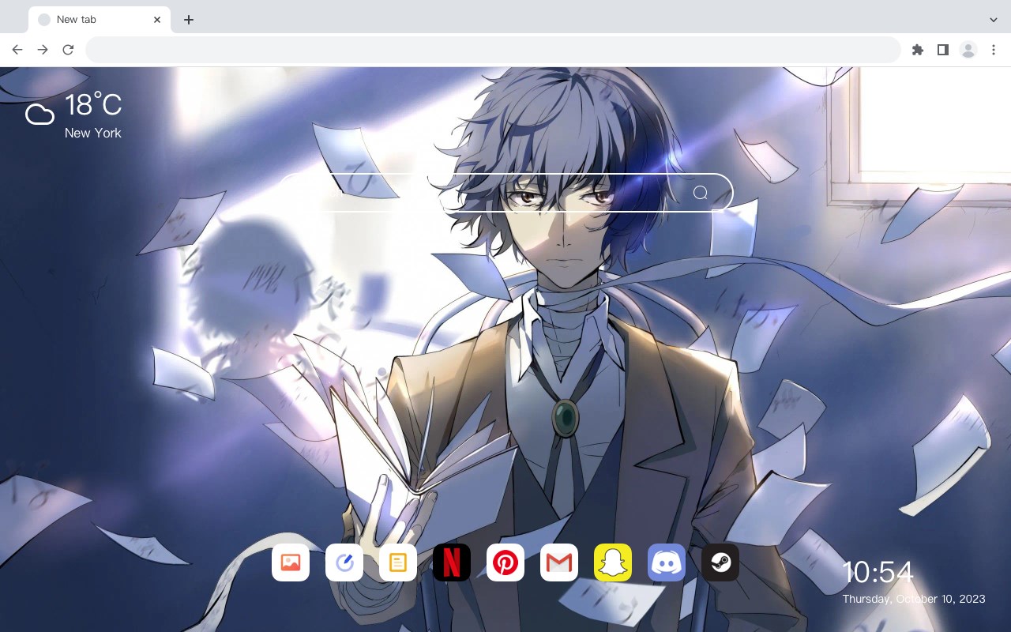
Task: Click the search magnifier icon
Action: pos(701,193)
